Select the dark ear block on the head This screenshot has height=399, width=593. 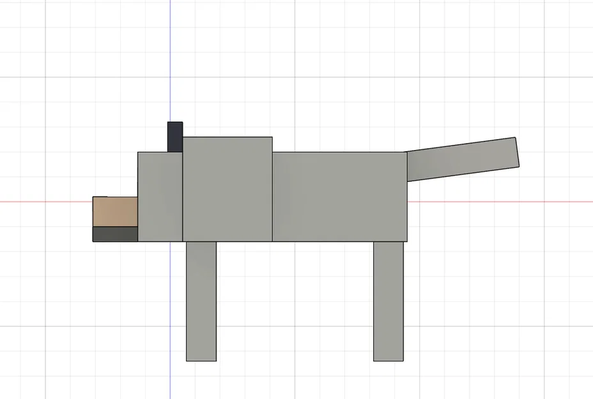tap(175, 137)
